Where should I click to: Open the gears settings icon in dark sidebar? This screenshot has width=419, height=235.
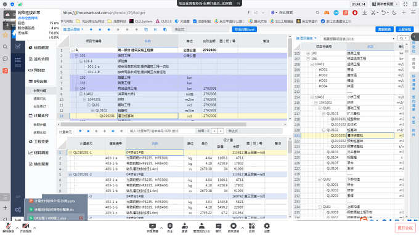point(18,210)
